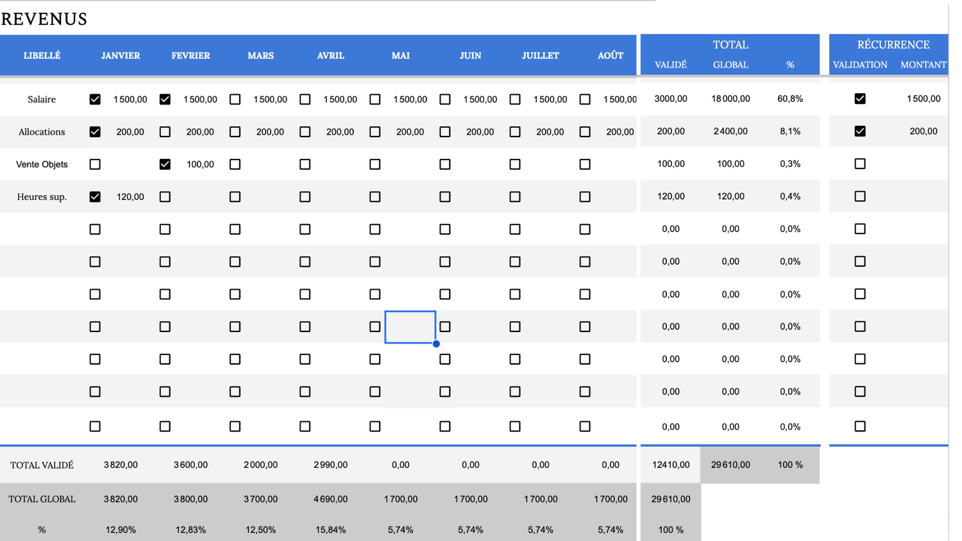Click the GLOBAL total sub-header

tap(730, 65)
